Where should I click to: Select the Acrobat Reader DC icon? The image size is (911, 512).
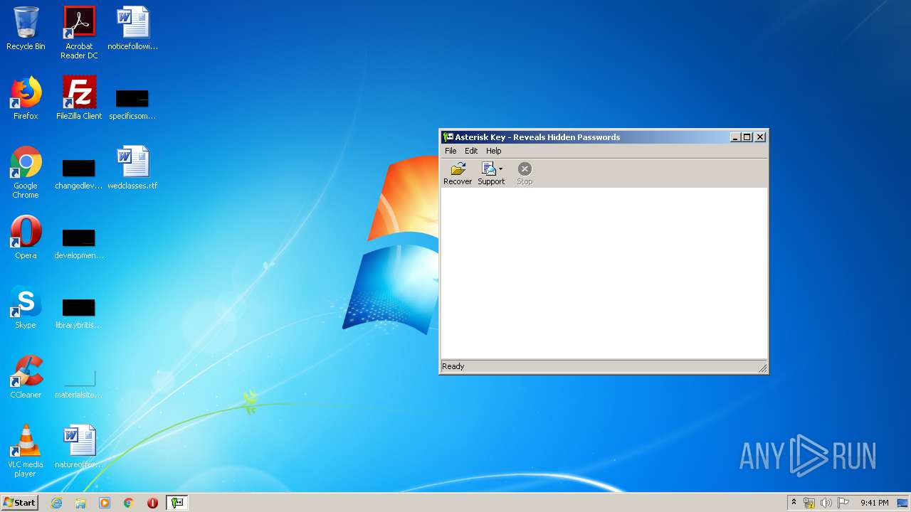79,33
